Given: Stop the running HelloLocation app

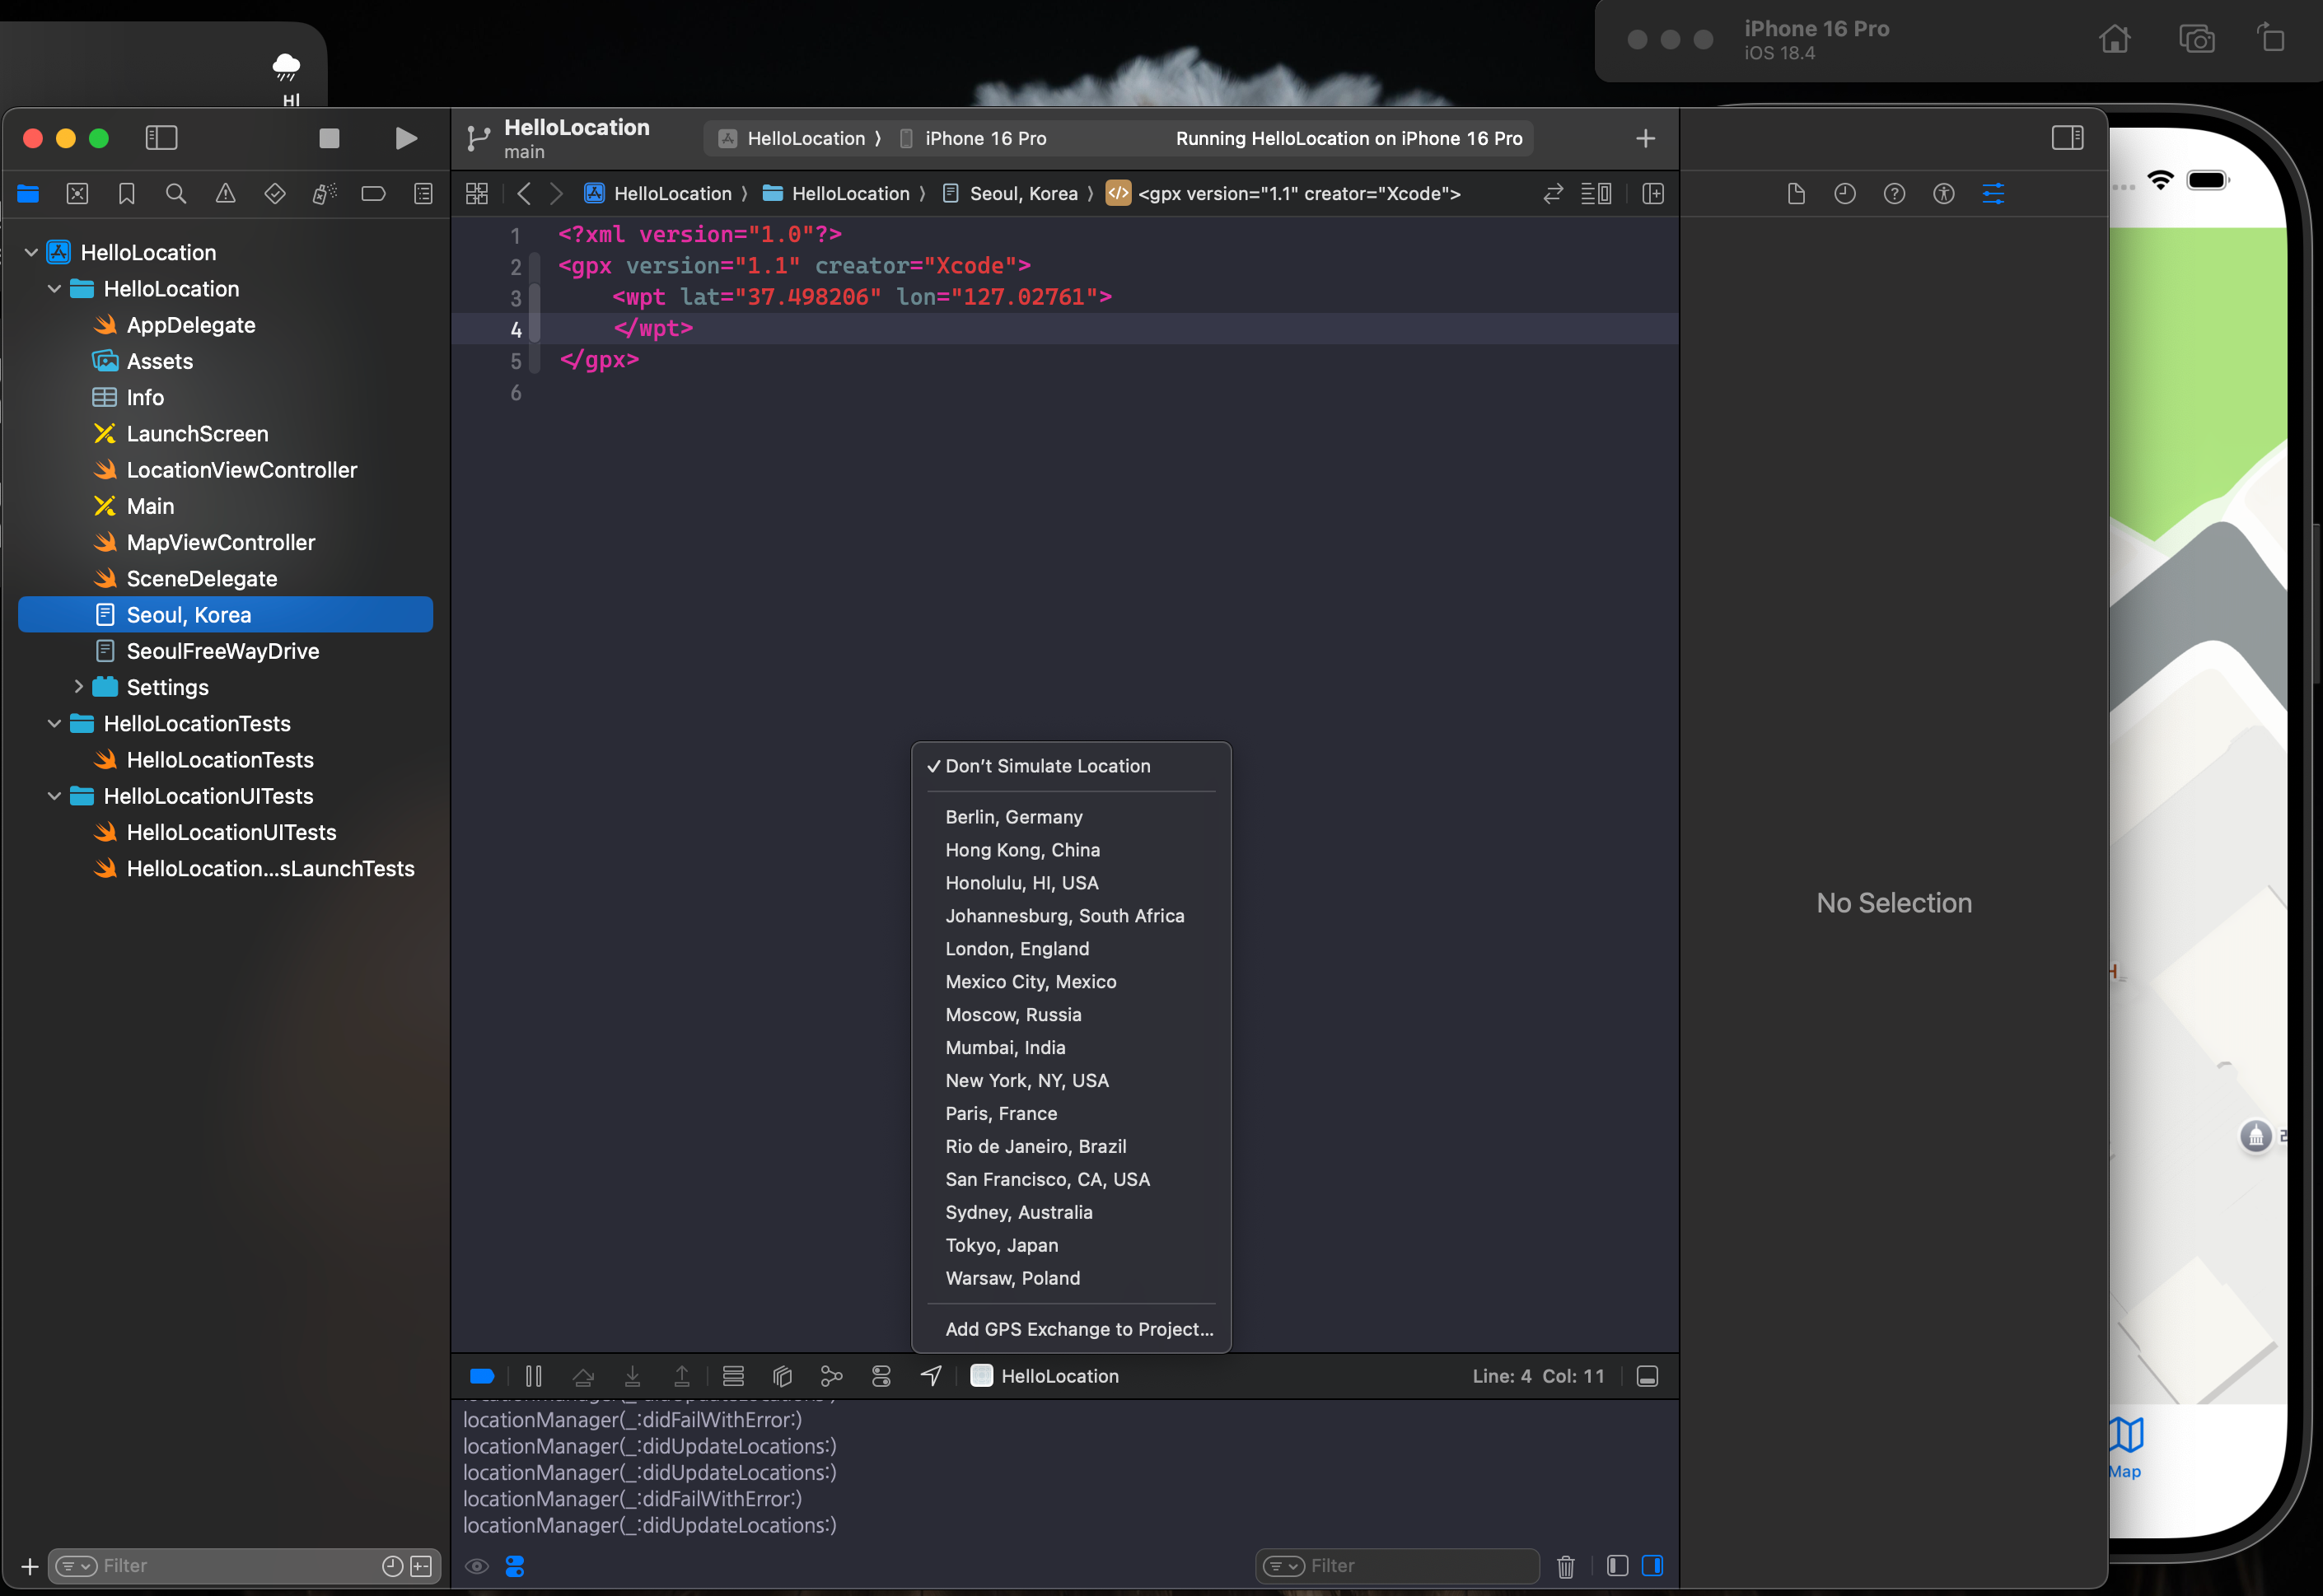Looking at the screenshot, I should [x=329, y=138].
